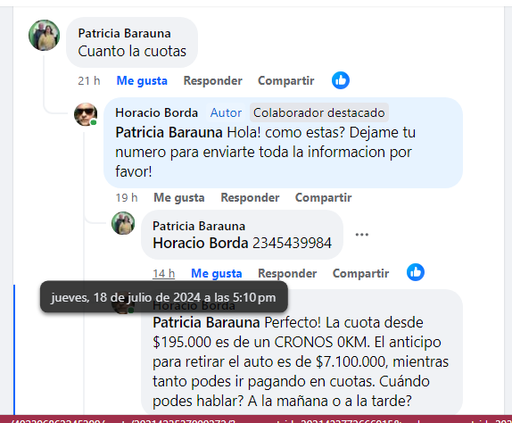The image size is (512, 423).
Task: Reply to the "Cuanto la cuotas" comment
Action: pyautogui.click(x=213, y=80)
